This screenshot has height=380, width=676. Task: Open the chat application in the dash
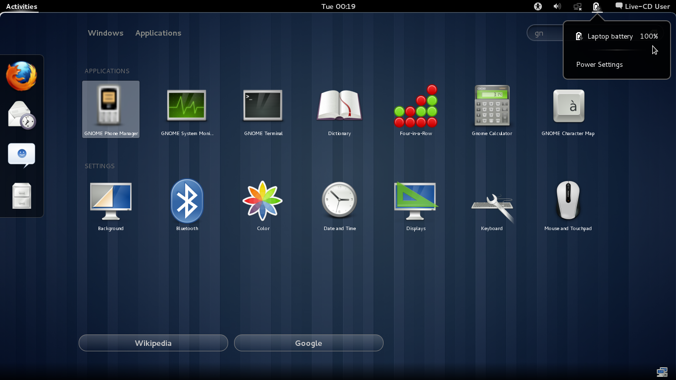pos(22,155)
